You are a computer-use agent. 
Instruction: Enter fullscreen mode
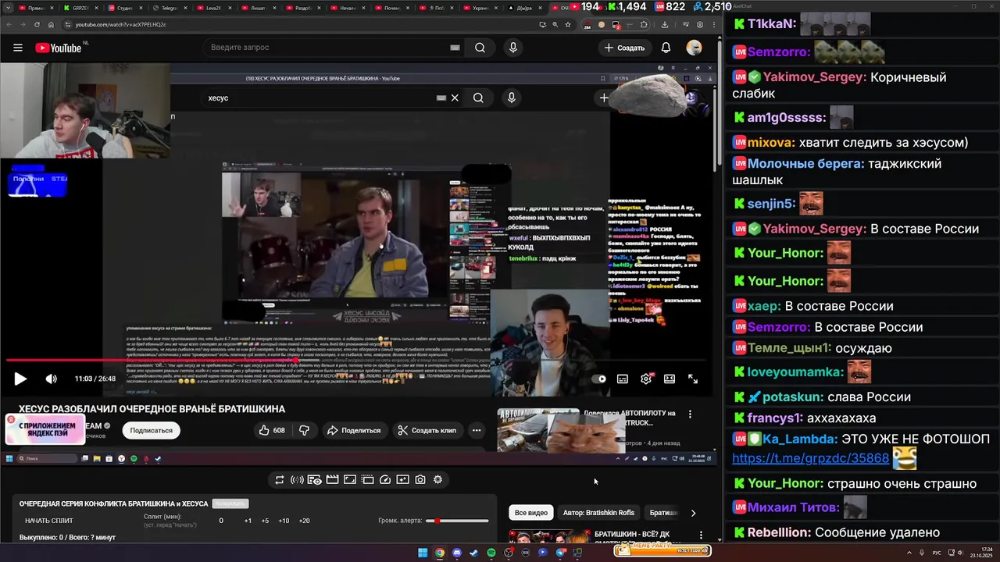(693, 379)
